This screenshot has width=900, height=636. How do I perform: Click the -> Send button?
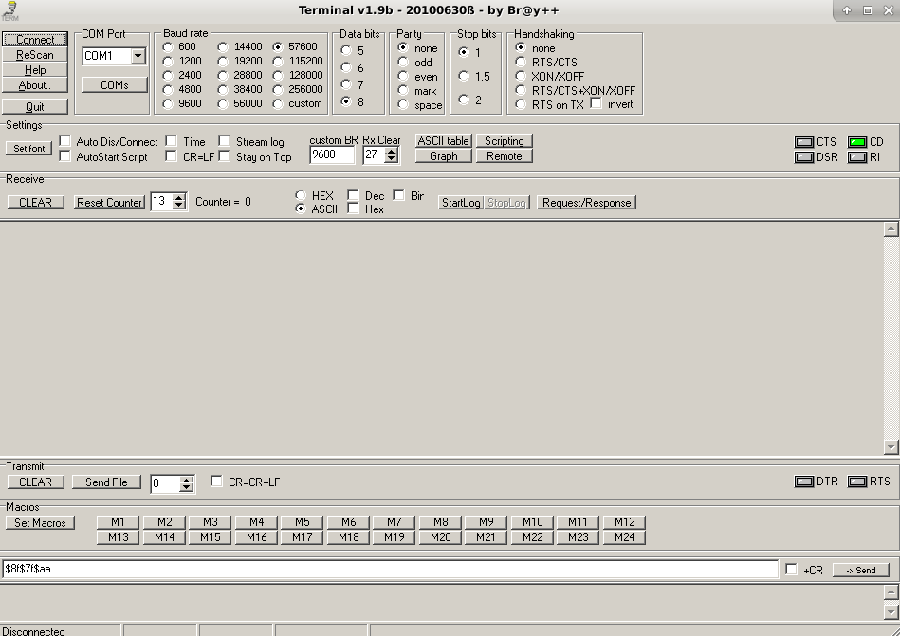[x=860, y=570]
